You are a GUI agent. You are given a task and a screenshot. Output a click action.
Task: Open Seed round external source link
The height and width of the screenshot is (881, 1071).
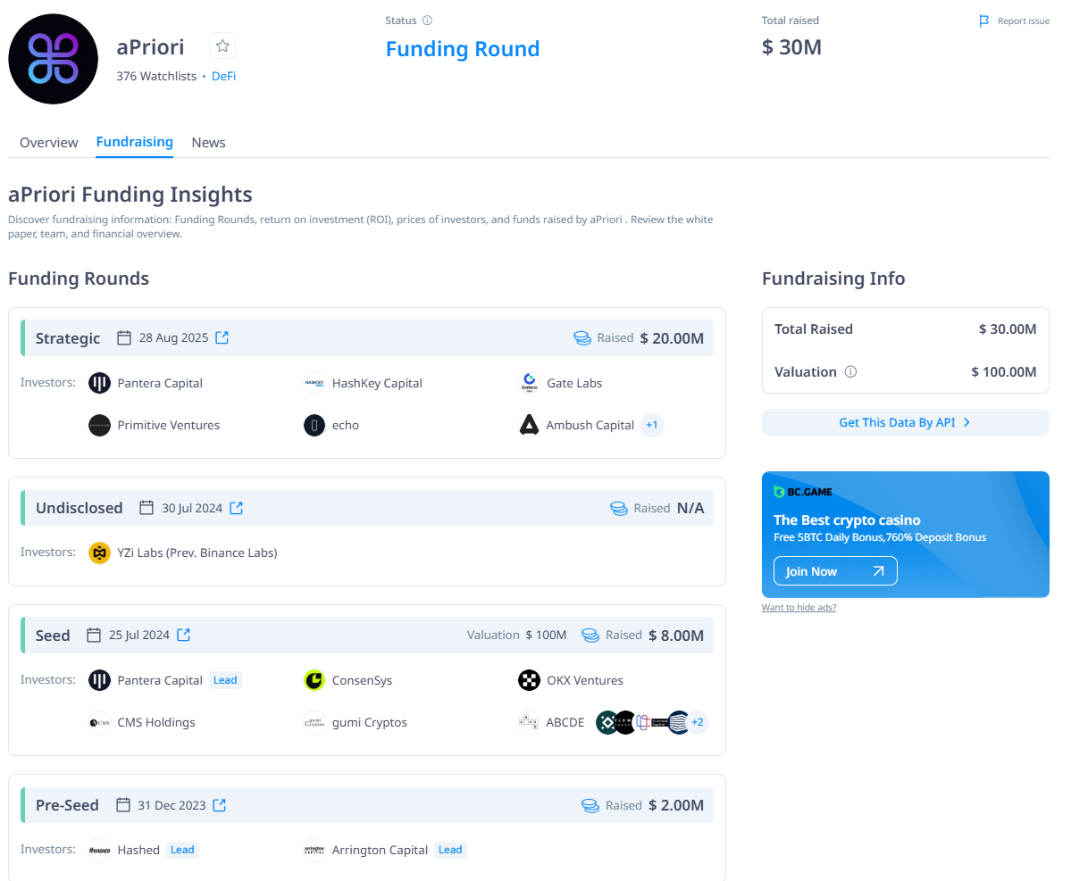click(x=184, y=635)
